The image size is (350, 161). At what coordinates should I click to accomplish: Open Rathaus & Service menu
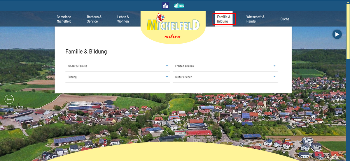click(94, 19)
